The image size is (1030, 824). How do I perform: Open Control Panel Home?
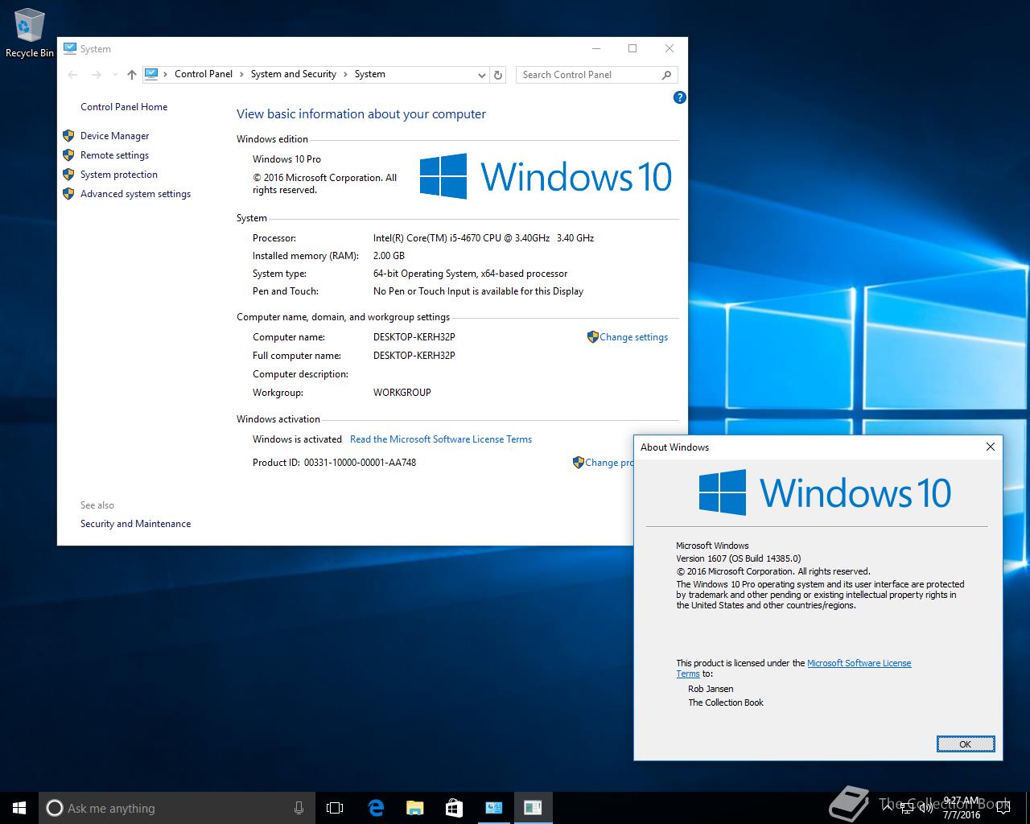pyautogui.click(x=124, y=107)
